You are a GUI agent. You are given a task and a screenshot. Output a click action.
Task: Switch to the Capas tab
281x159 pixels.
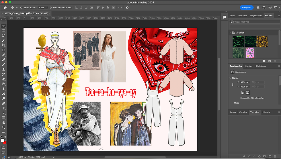tap(233, 112)
